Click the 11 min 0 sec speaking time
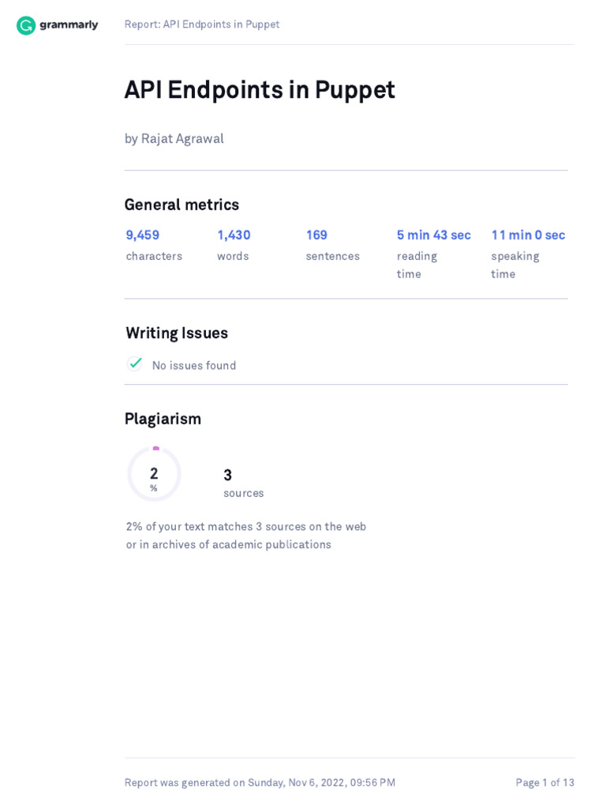The width and height of the screenshot is (606, 809). pos(528,235)
